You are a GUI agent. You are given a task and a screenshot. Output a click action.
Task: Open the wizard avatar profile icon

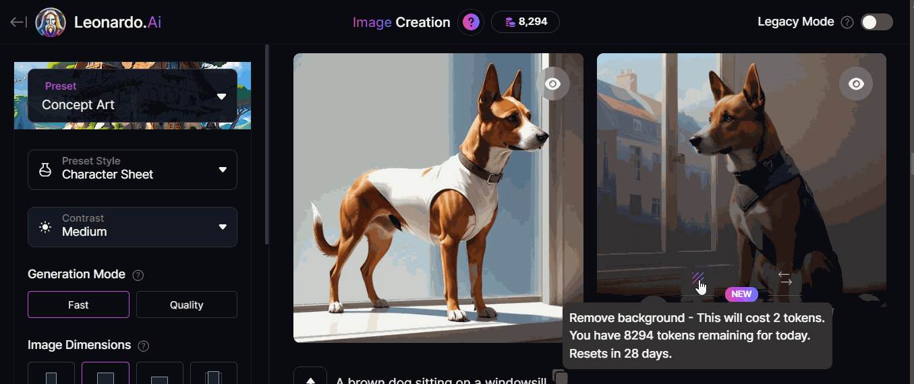pyautogui.click(x=51, y=22)
